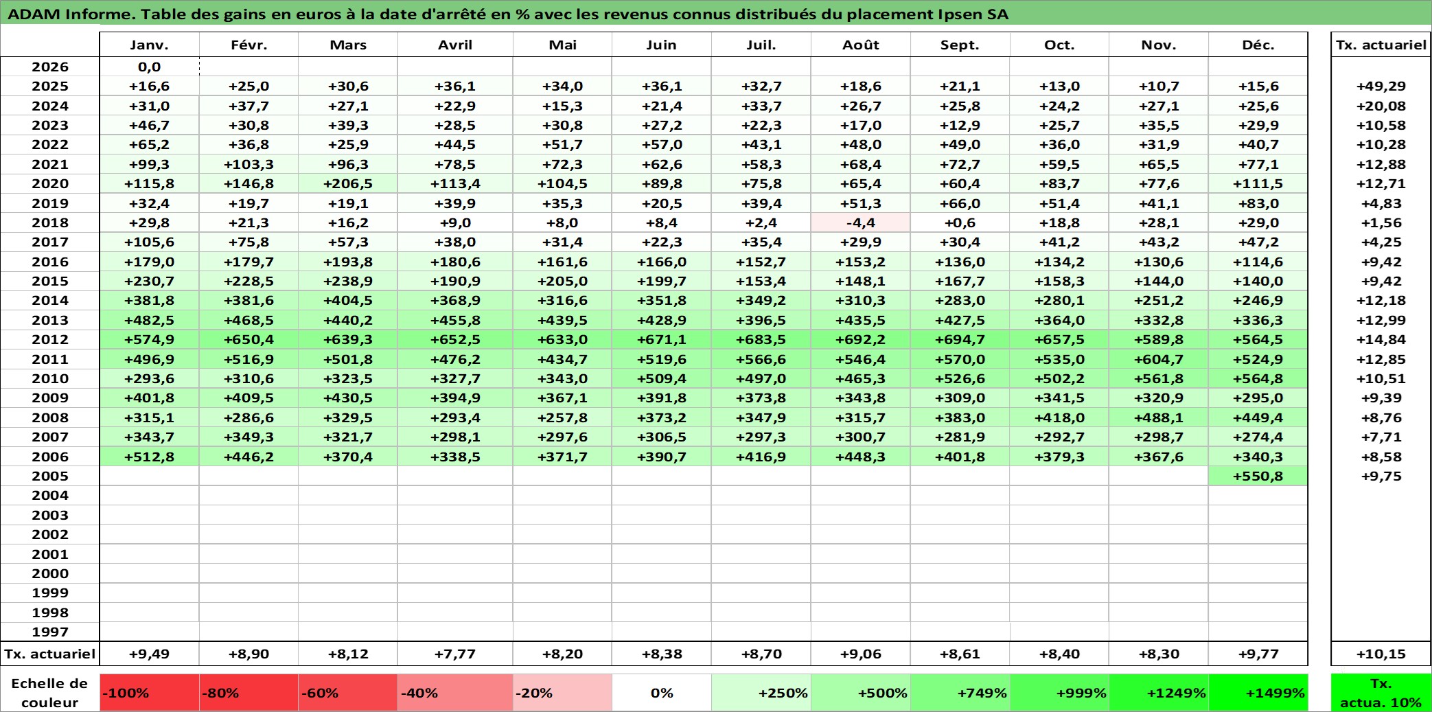Click the +103,3 cell for Févr. 2021
This screenshot has width=1432, height=712.
[x=249, y=164]
